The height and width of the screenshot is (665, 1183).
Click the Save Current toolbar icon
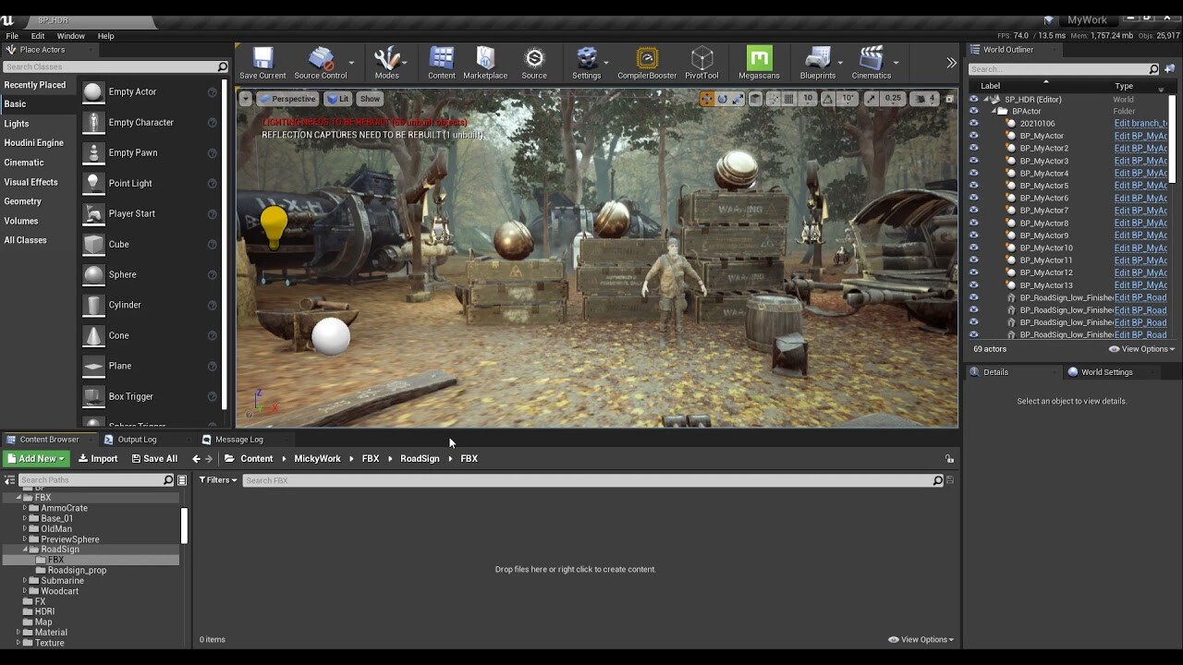(x=262, y=63)
